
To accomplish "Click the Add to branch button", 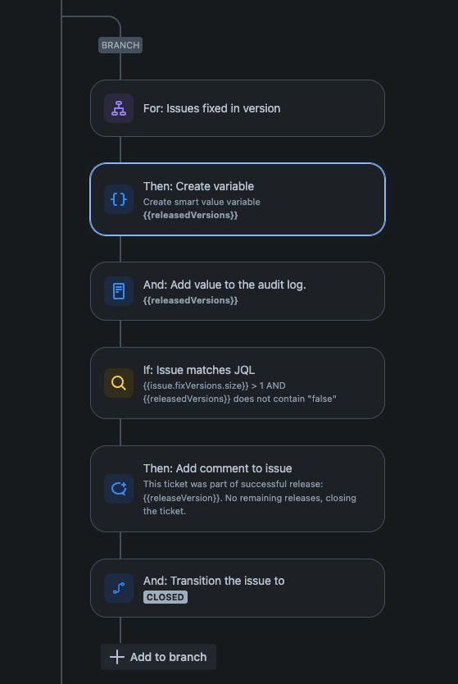I will pos(159,657).
